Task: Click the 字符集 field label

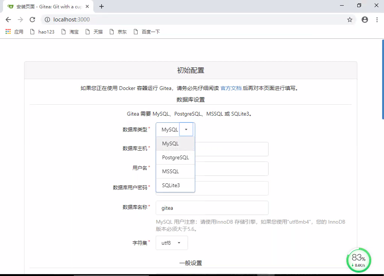Action: 140,243
